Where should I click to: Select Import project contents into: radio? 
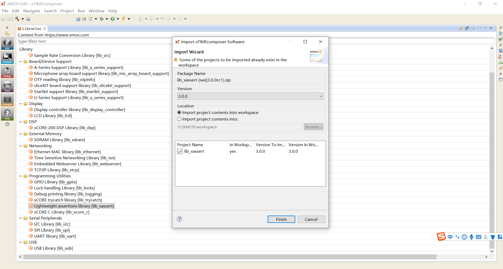(x=179, y=119)
